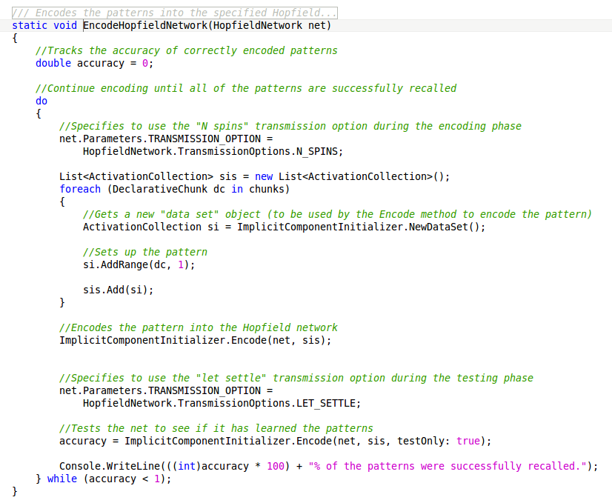612x503 pixels.
Task: Click the "foreach" keyword
Action: click(x=80, y=190)
